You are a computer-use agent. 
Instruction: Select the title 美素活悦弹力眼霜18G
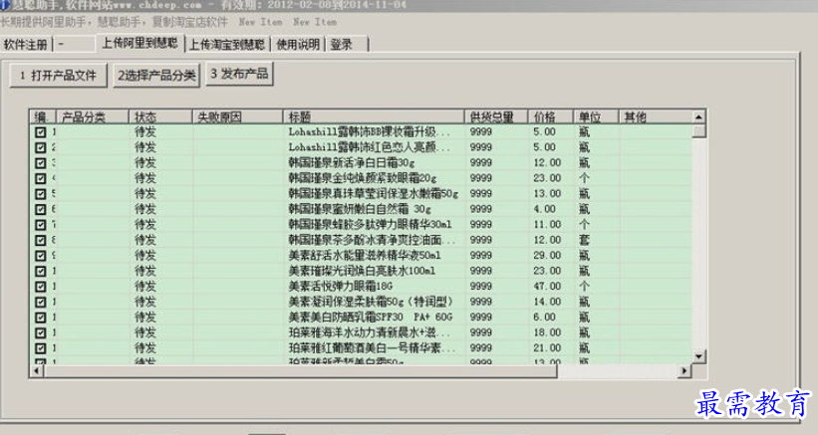click(341, 287)
